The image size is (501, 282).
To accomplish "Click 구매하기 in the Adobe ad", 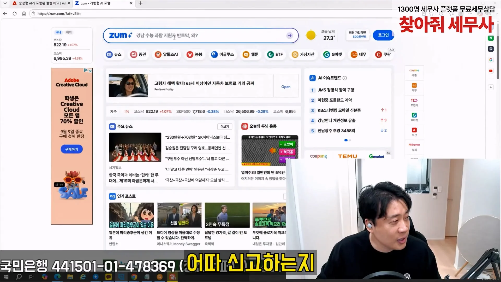I will tap(71, 149).
